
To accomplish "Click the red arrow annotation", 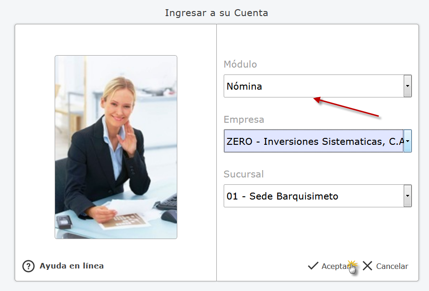I will pyautogui.click(x=346, y=107).
